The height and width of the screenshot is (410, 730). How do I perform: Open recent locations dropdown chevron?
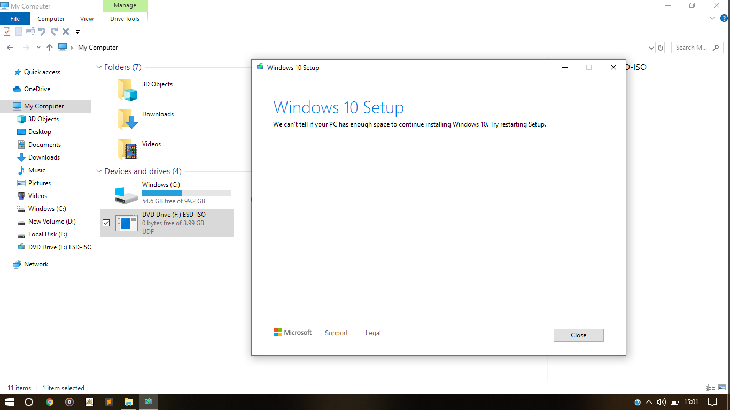(x=38, y=48)
